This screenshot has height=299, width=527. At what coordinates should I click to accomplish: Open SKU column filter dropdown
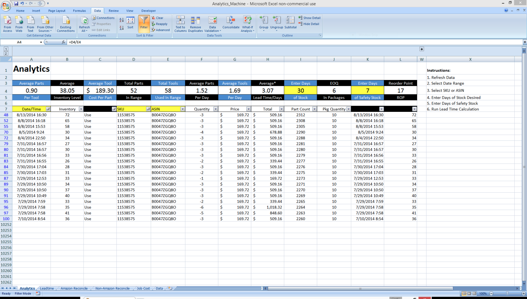148,109
